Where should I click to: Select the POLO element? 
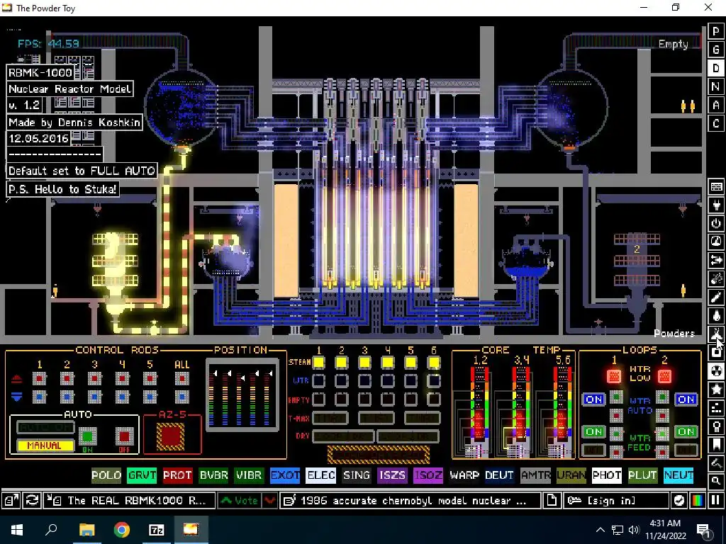click(x=106, y=475)
